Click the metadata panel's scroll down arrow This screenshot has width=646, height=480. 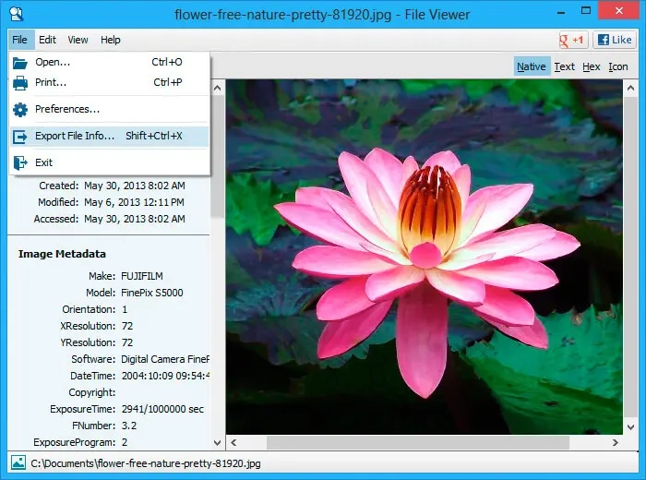coord(218,443)
